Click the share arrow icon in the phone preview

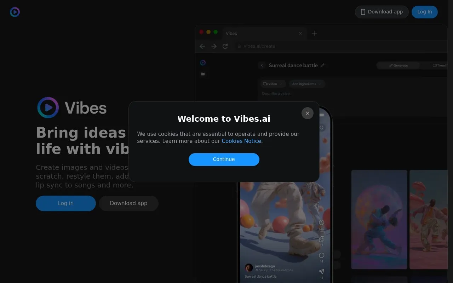[322, 272]
